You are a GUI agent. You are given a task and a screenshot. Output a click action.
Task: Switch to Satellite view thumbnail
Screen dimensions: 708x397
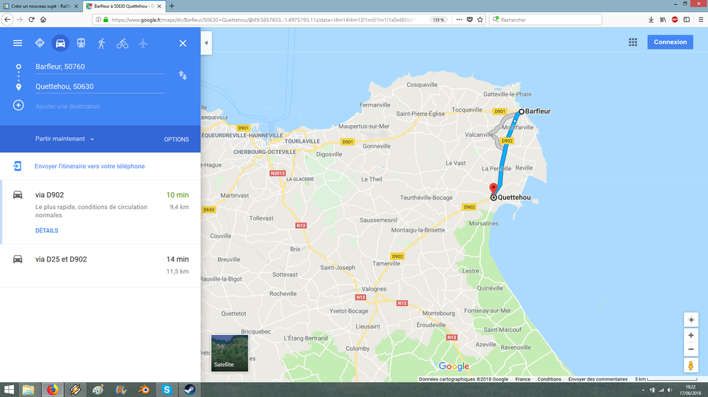tap(230, 352)
